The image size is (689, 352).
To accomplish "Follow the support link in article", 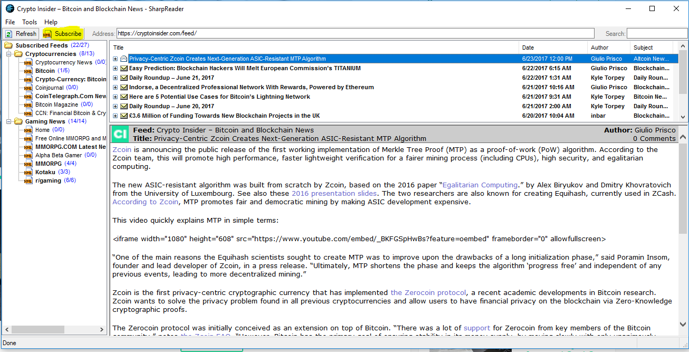I will [x=477, y=328].
